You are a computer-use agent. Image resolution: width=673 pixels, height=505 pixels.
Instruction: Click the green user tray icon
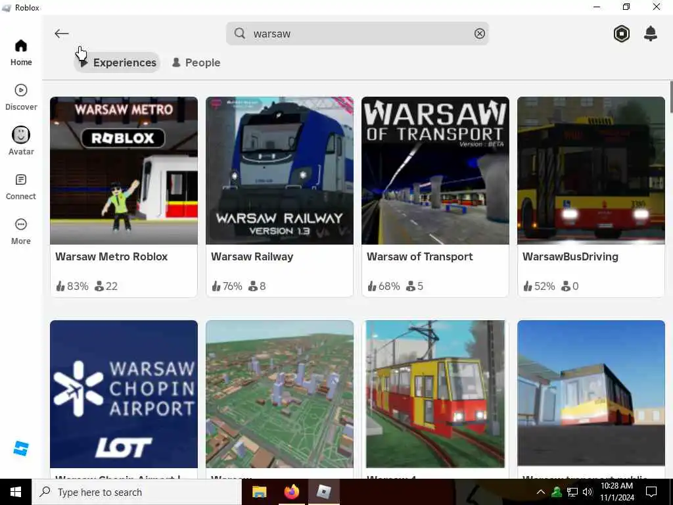(557, 492)
